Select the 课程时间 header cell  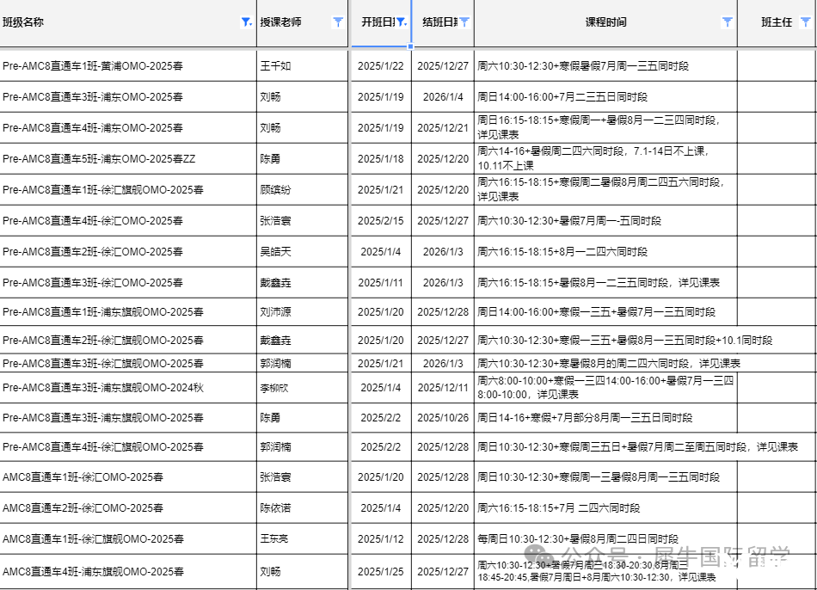(x=605, y=22)
